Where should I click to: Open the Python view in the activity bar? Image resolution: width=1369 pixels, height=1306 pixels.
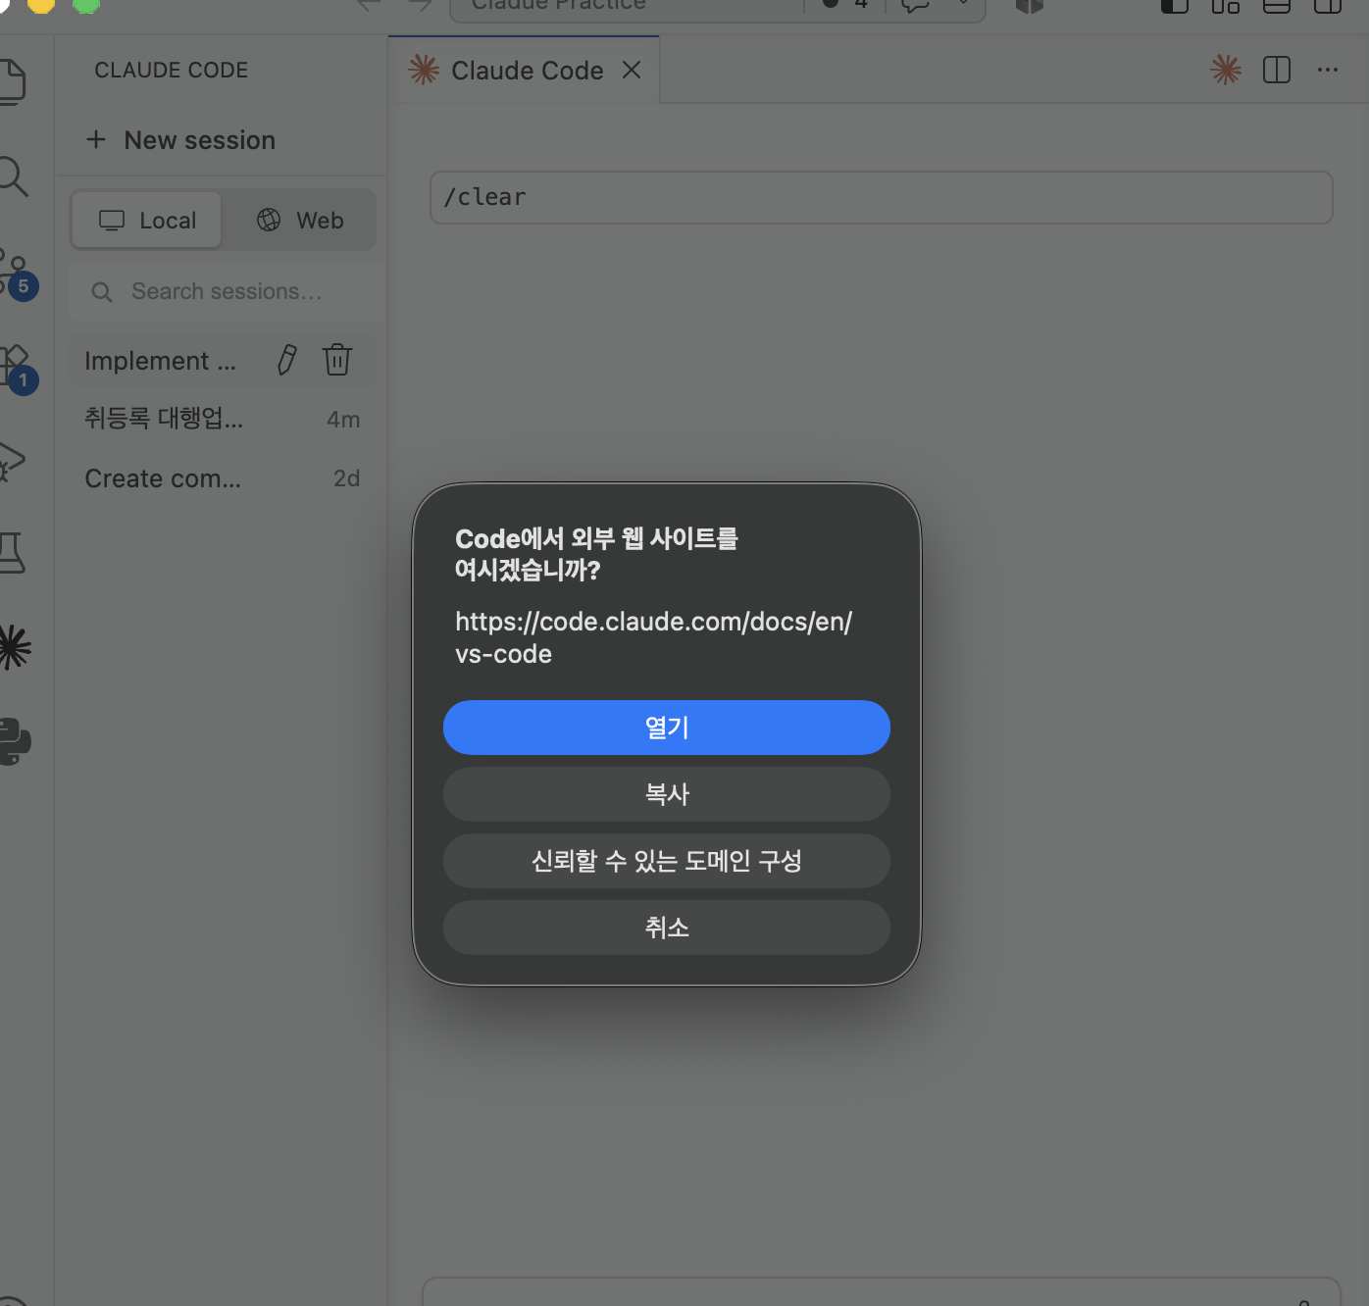[x=14, y=741]
